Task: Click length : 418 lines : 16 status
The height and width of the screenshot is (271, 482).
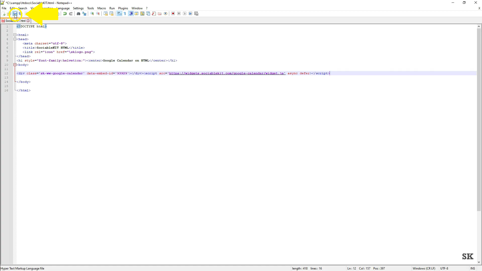Action: click(307, 268)
